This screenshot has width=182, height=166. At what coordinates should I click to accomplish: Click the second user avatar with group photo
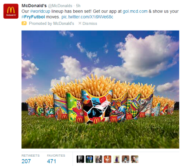[89, 159]
